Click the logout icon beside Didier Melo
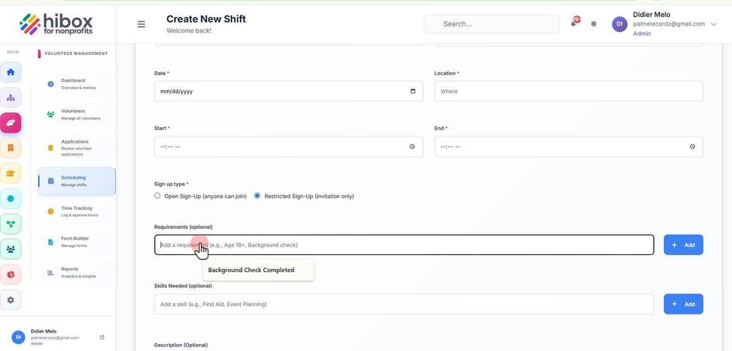The image size is (732, 351). 102,337
